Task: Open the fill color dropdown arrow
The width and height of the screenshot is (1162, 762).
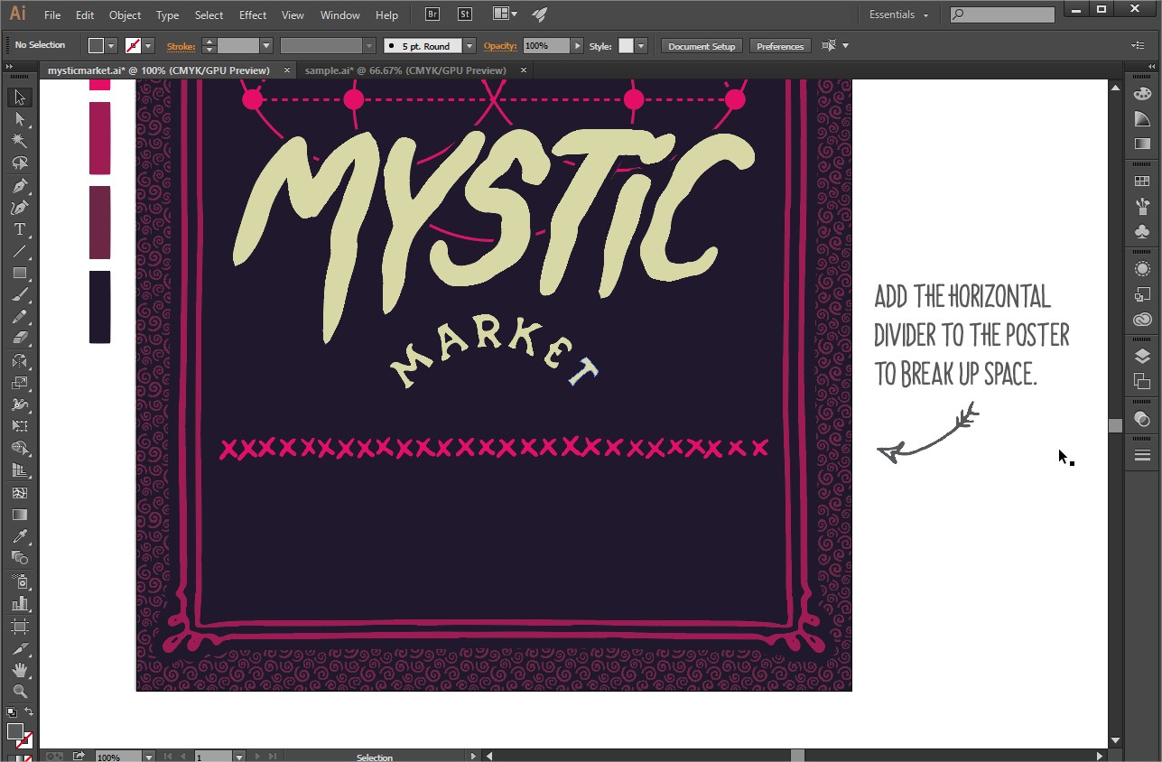Action: (111, 46)
